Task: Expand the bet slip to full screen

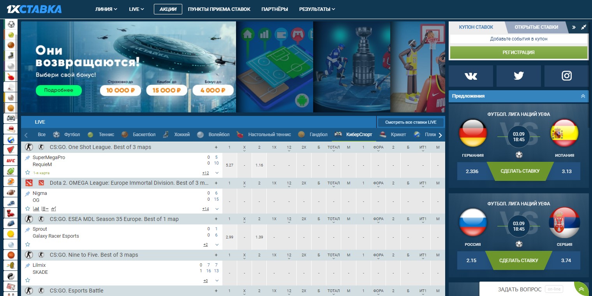Action: (583, 27)
